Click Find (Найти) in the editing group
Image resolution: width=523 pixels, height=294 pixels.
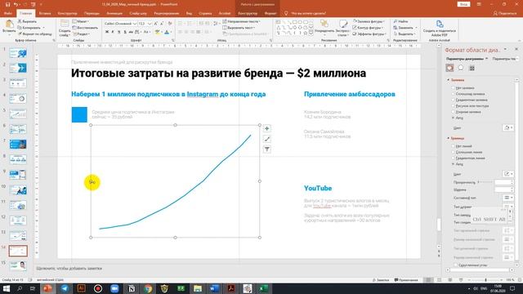[401, 22]
